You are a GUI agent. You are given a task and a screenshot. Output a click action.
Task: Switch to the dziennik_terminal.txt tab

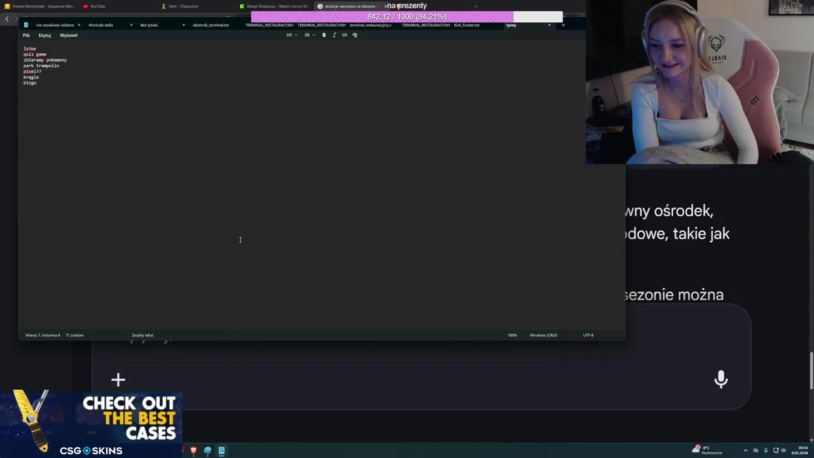coord(210,25)
